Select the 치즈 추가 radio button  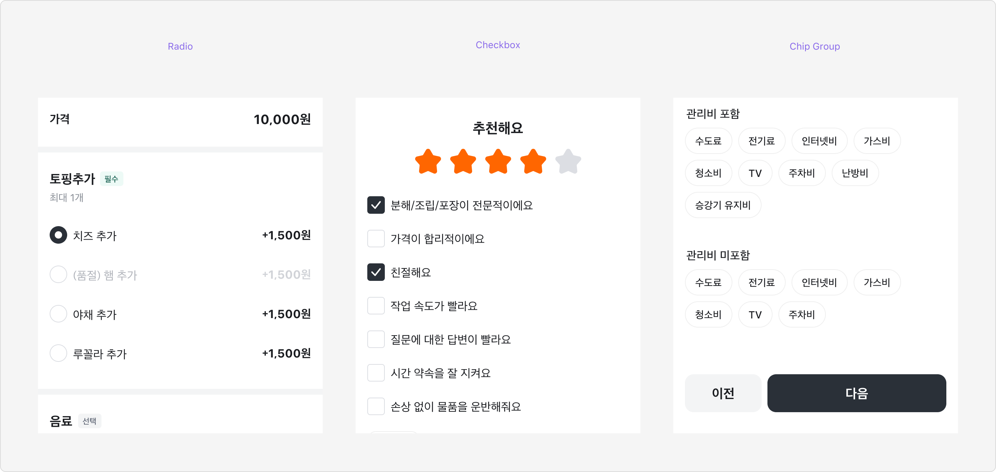[x=58, y=235]
